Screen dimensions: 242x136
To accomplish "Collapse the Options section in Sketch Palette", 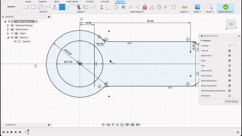I will point(201,40).
